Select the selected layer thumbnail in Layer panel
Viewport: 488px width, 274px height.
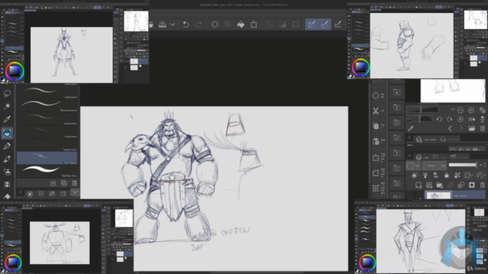tap(438, 196)
